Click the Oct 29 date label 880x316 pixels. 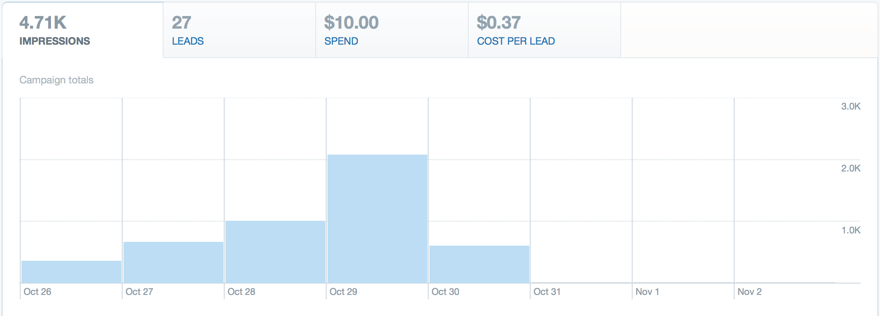(343, 292)
